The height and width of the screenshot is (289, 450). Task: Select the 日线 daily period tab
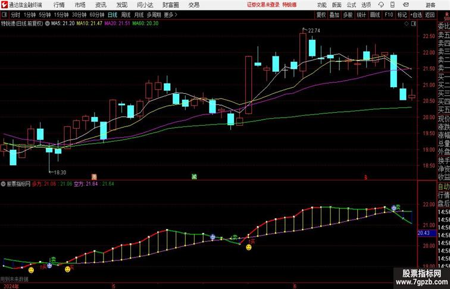(x=112, y=15)
